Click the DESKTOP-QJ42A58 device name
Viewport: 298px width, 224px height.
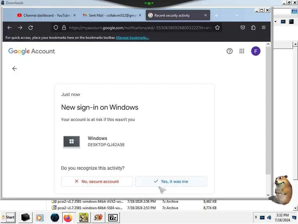coord(106,145)
